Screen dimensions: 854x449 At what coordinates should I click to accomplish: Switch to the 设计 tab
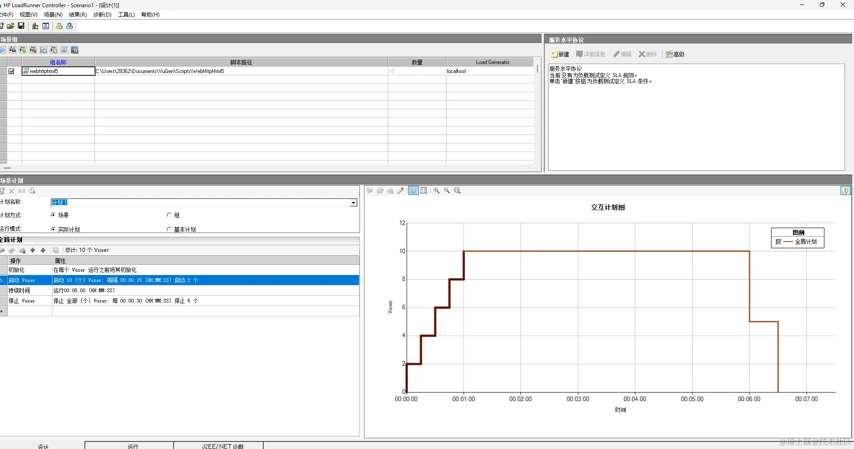coord(43,446)
